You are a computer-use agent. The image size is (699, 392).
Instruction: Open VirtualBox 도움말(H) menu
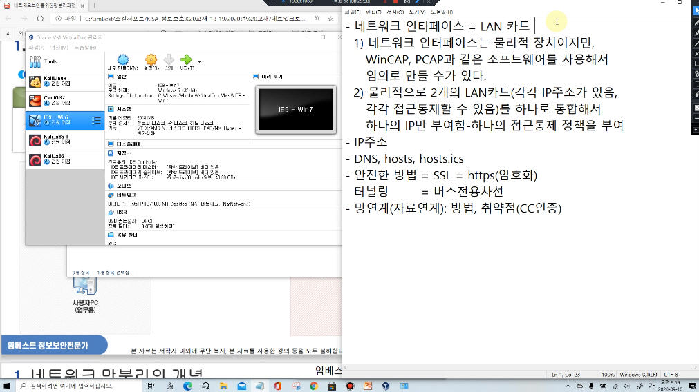tap(85, 47)
